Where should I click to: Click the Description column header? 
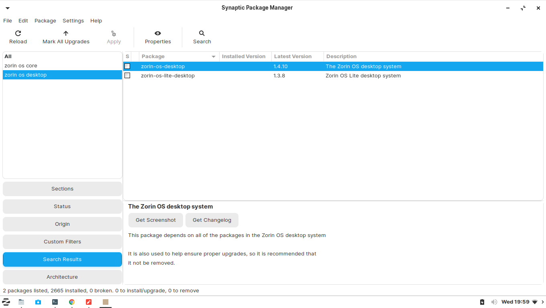[x=433, y=57]
